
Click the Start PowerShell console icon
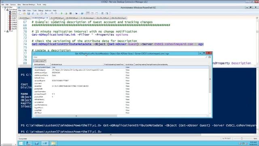tap(82, 13)
